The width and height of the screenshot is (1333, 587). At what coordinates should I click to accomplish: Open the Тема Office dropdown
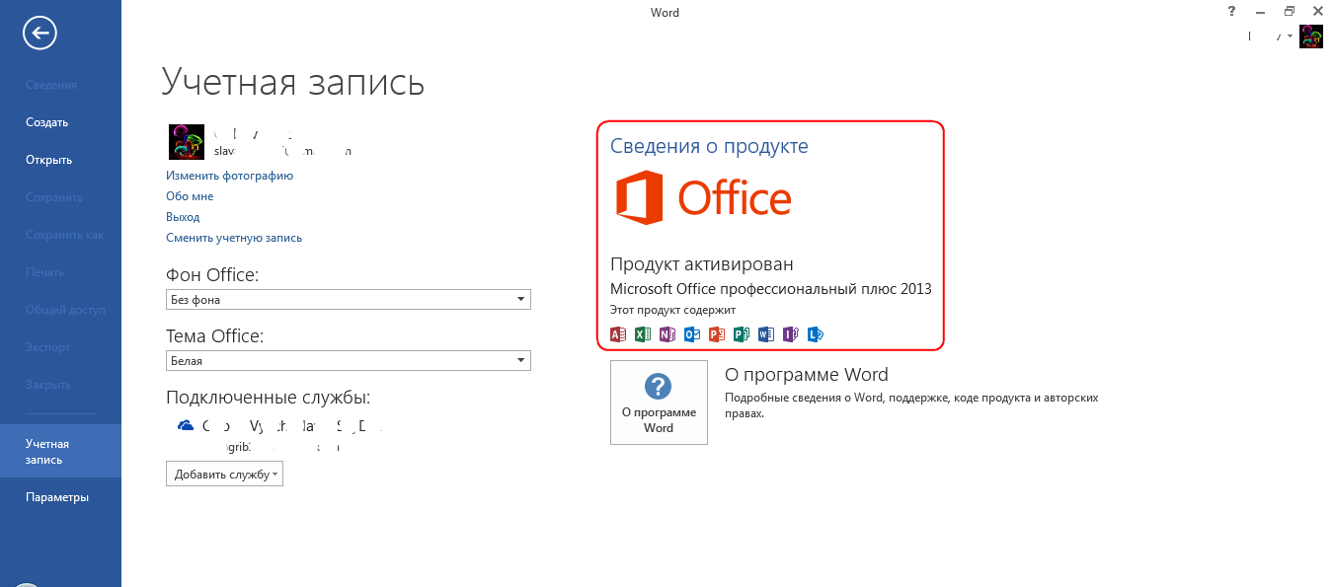click(349, 360)
